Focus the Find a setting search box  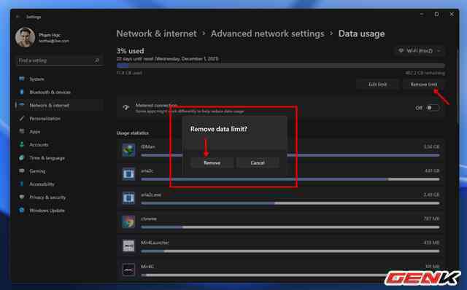tap(59, 60)
